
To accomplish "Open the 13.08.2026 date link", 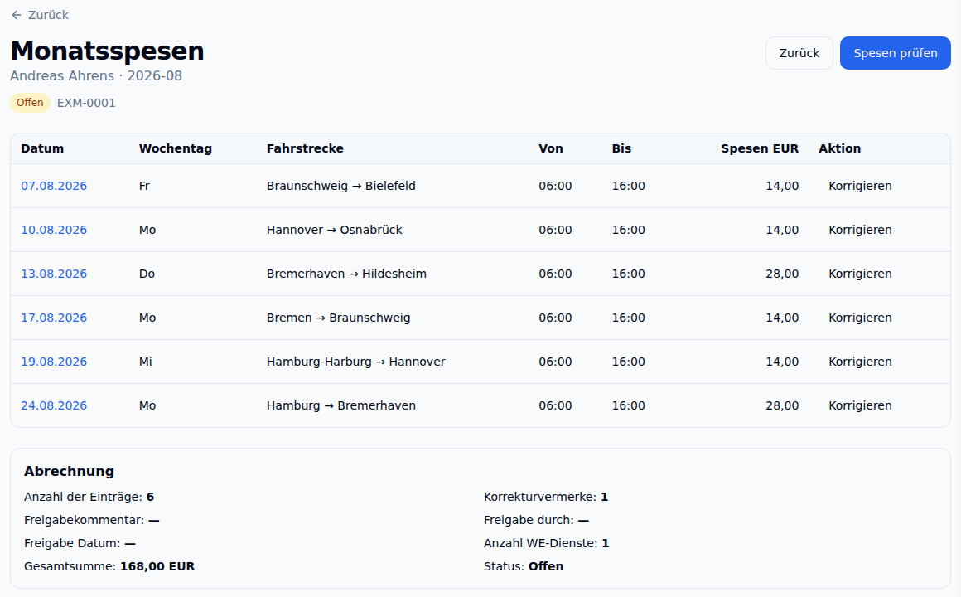I will 54,274.
